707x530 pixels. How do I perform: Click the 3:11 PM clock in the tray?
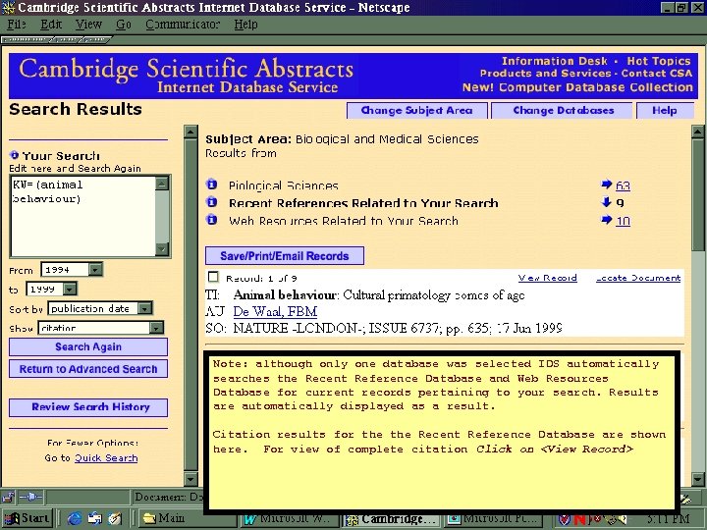click(668, 519)
